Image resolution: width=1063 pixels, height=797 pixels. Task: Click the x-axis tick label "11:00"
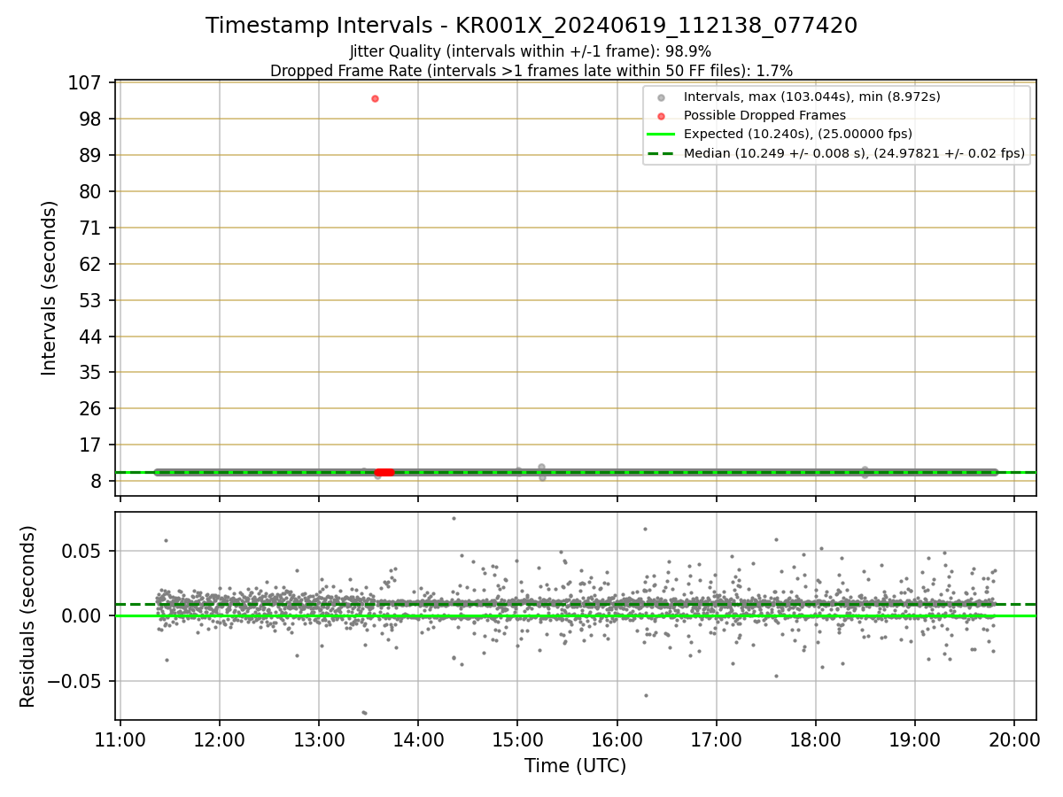click(x=120, y=739)
